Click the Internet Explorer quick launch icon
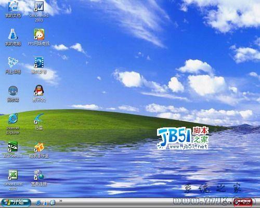Screen dimensions: 260x208 pos(38,202)
